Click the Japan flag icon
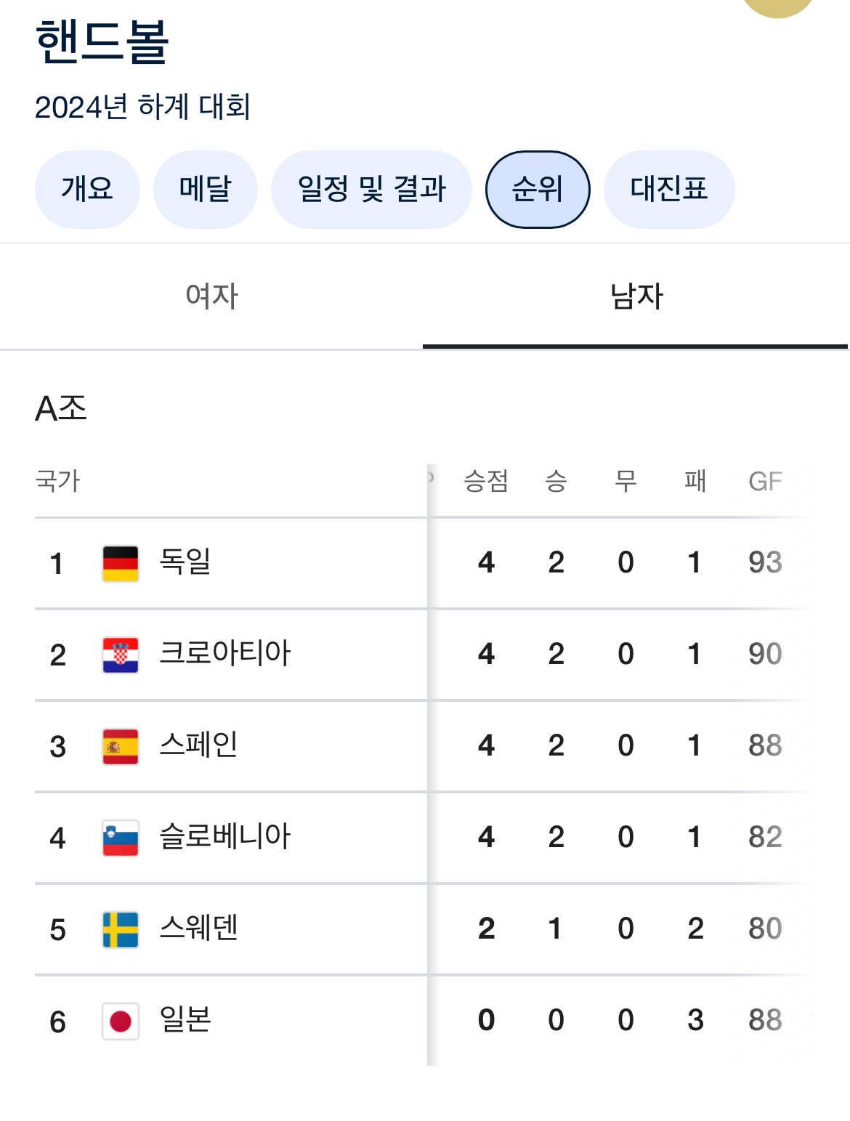Viewport: 850px width, 1121px height. pos(121,1021)
